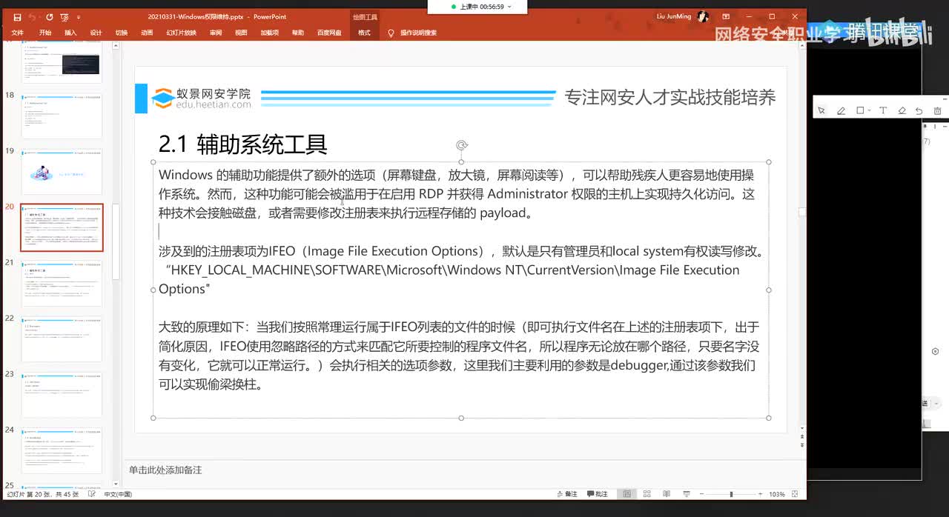Click the hexagon settings icon in right panel

tap(936, 351)
